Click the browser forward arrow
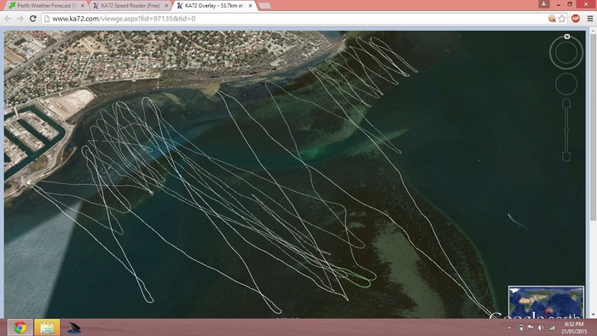This screenshot has height=336, width=597. [20, 19]
